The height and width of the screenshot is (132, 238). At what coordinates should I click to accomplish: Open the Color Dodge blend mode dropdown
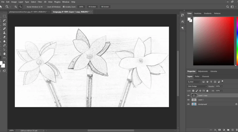197,86
